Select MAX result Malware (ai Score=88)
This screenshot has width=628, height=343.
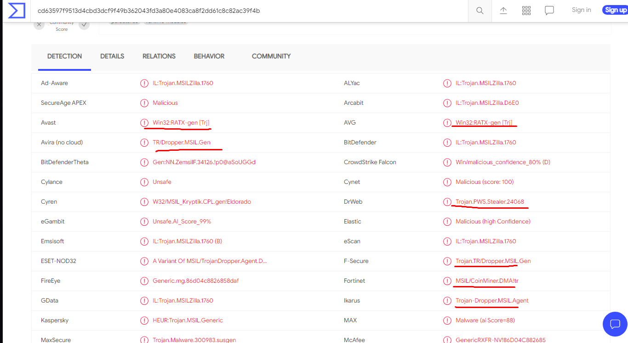(x=485, y=320)
